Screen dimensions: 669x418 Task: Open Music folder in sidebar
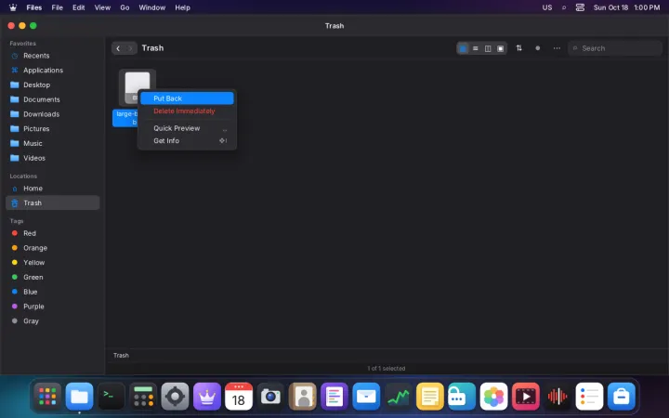[52, 143]
